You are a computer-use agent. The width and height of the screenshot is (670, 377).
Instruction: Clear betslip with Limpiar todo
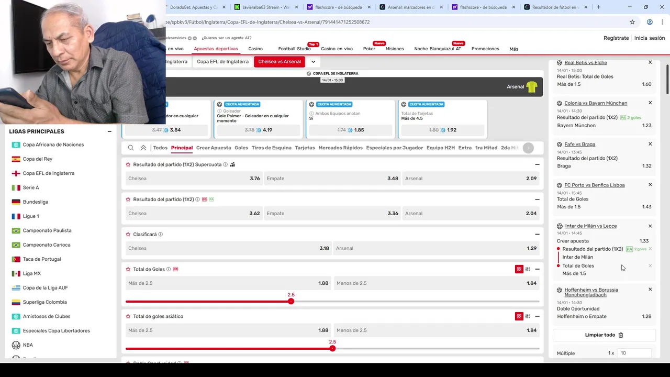click(x=604, y=335)
